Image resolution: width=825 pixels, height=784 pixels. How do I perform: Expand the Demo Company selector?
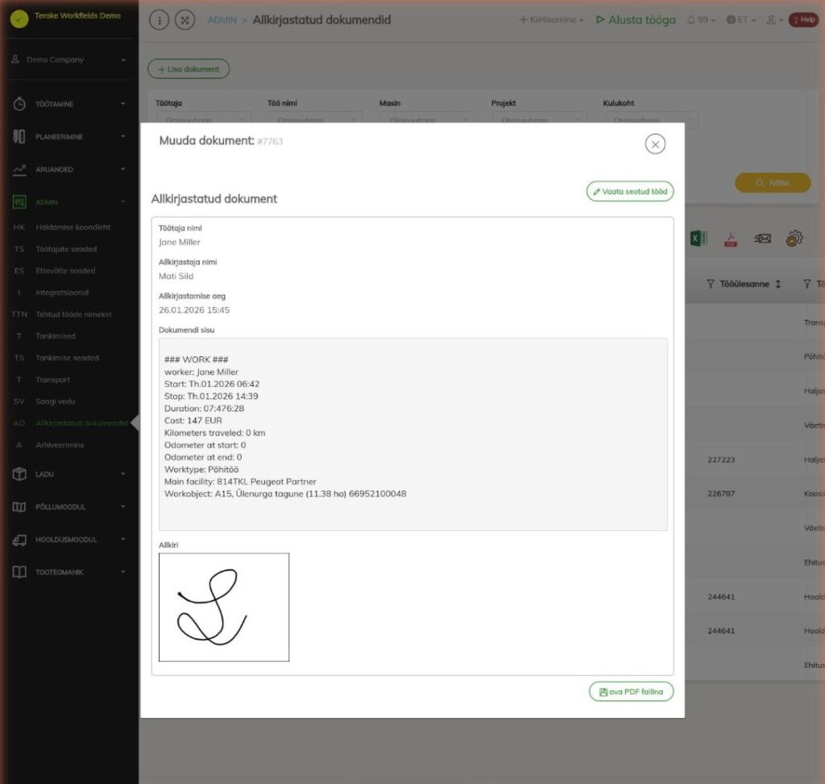point(69,60)
